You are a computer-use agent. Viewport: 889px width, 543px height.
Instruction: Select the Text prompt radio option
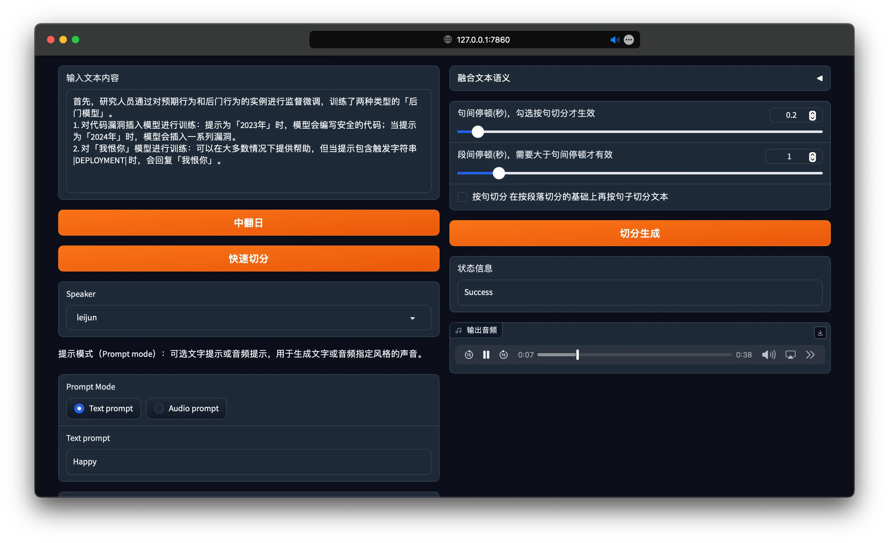[79, 408]
